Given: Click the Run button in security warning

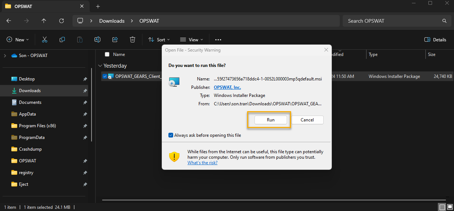Looking at the screenshot, I should pos(271,120).
